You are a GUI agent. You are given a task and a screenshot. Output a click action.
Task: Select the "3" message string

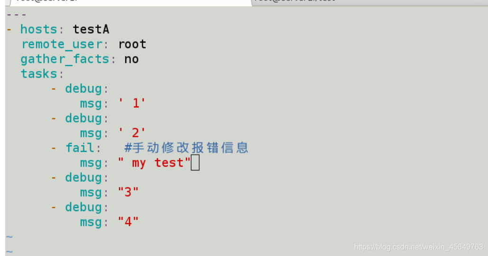pos(128,192)
